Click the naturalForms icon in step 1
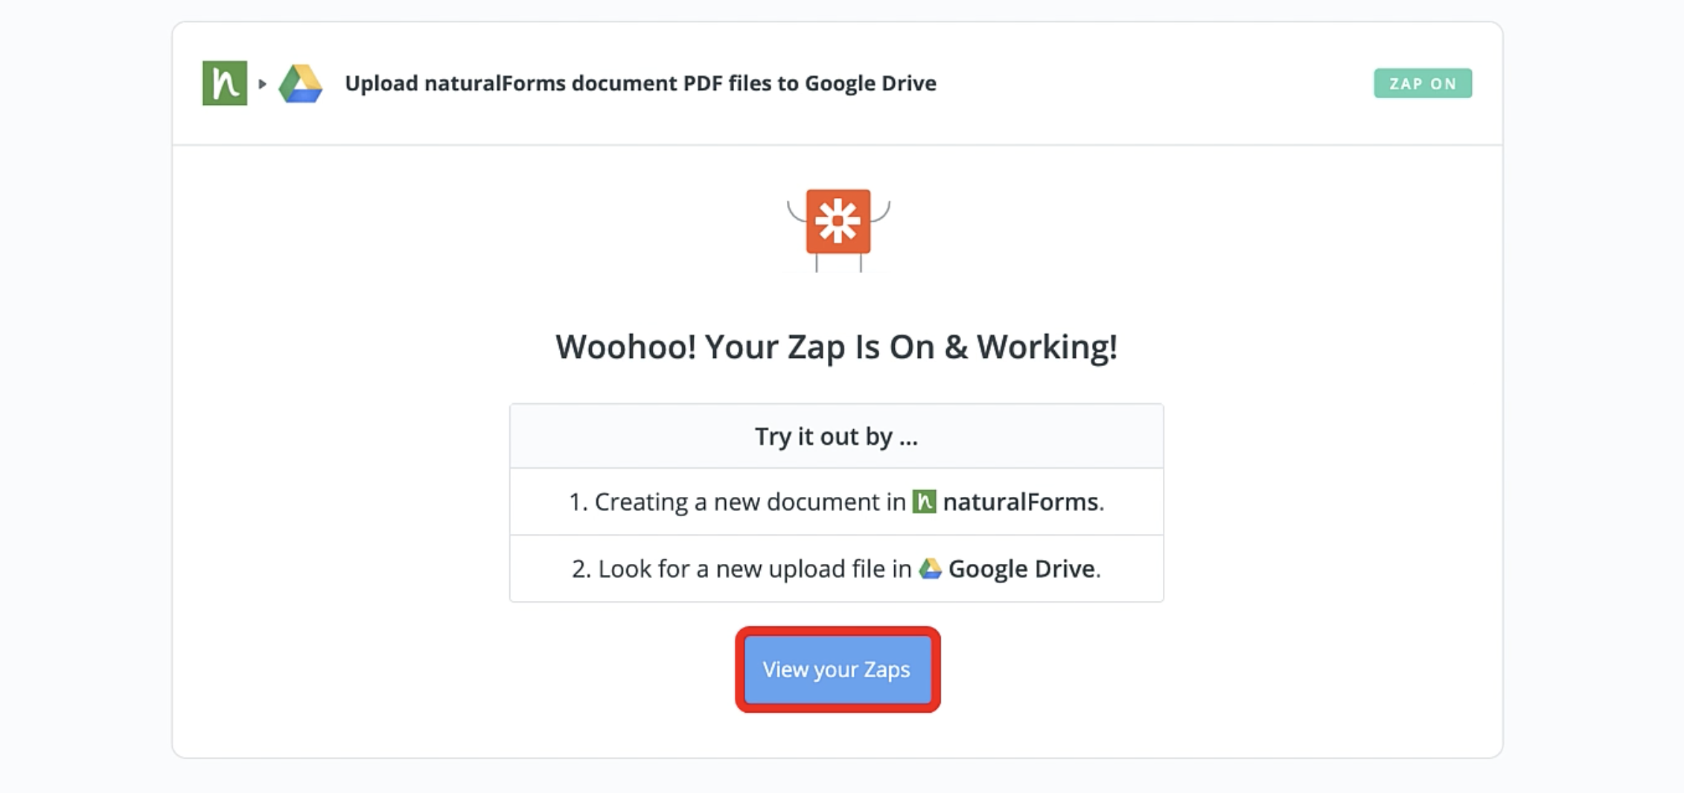1684x793 pixels. coord(924,502)
